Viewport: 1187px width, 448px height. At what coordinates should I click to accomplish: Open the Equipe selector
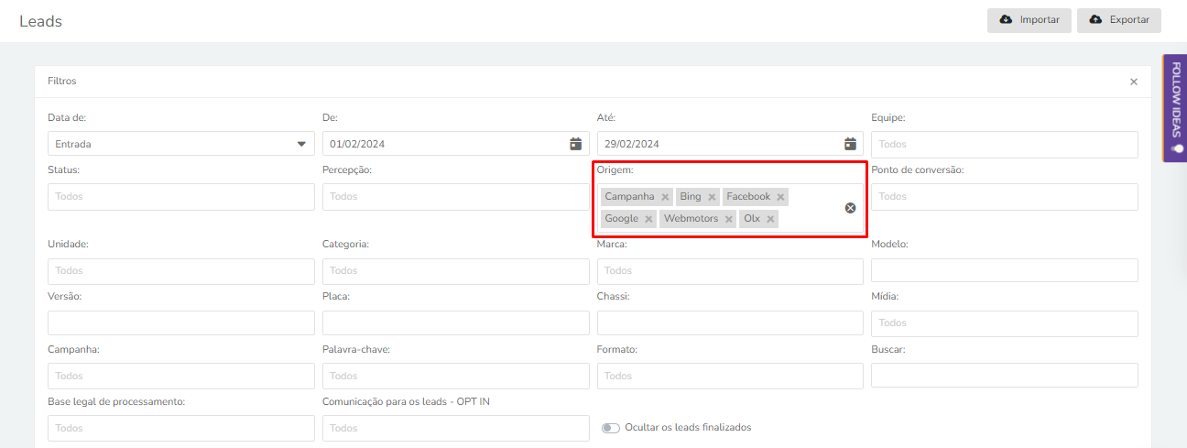point(1005,144)
